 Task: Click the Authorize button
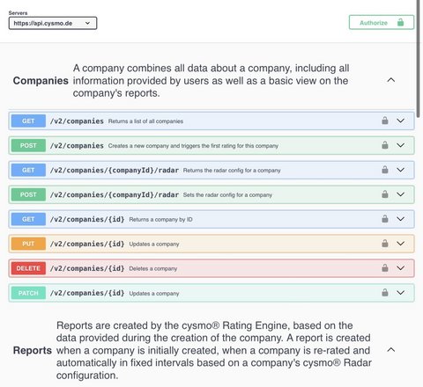pos(382,23)
